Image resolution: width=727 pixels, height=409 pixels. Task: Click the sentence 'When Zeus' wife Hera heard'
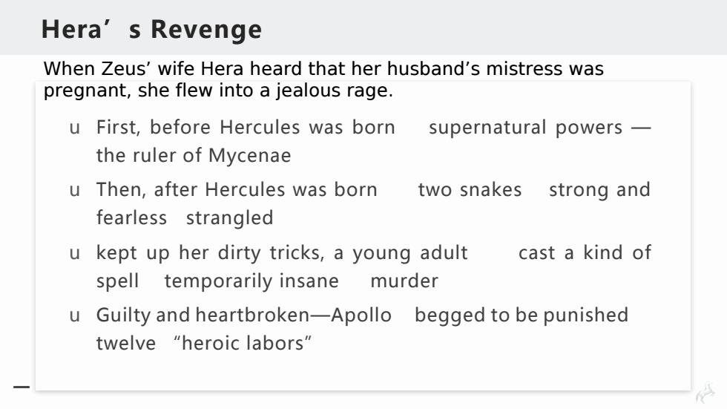[x=323, y=68]
